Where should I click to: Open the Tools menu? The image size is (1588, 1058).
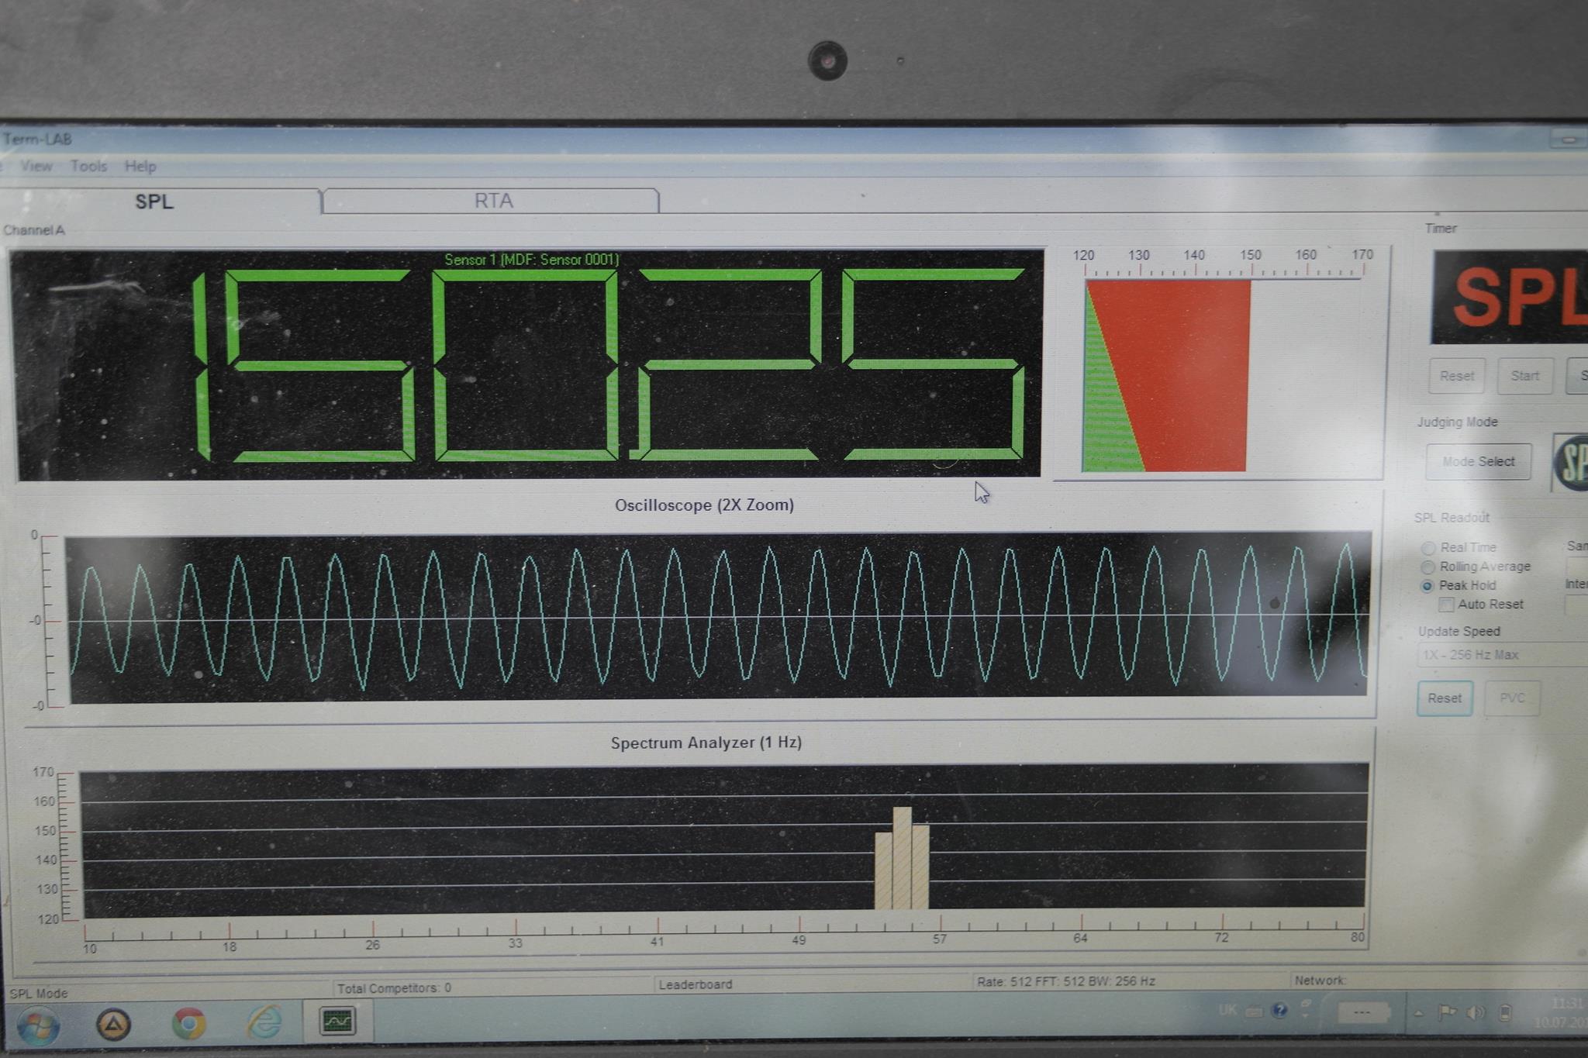pos(88,166)
